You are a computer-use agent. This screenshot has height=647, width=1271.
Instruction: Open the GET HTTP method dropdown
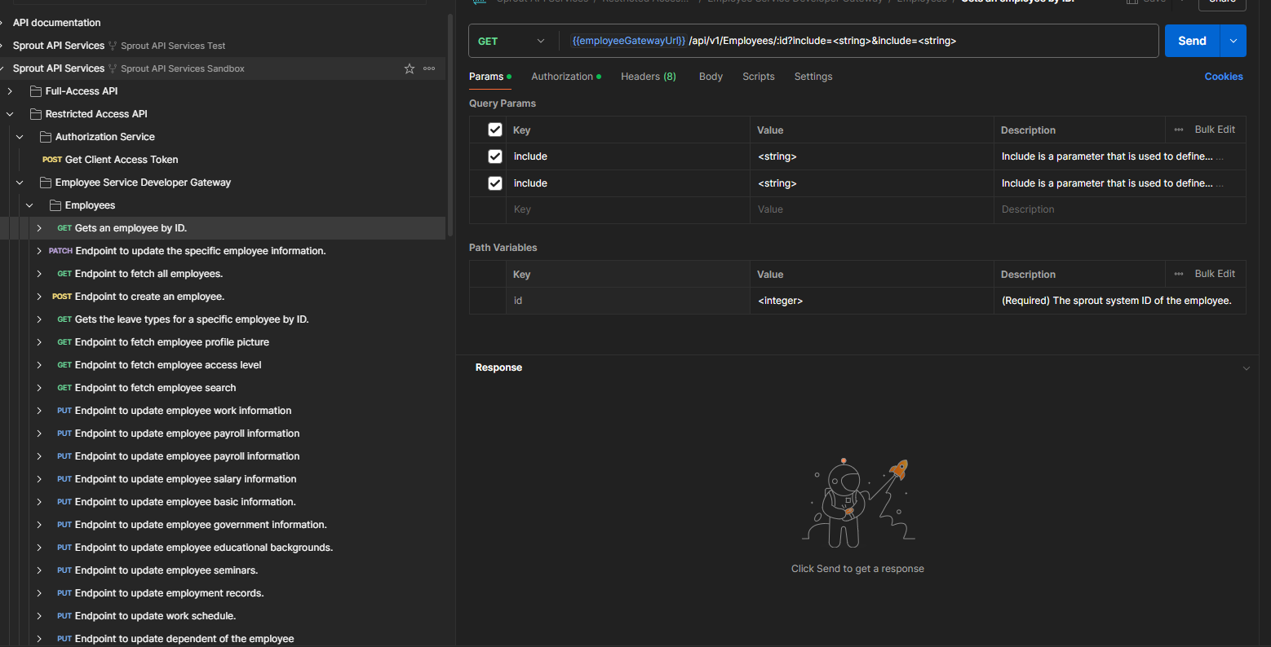[x=511, y=41]
